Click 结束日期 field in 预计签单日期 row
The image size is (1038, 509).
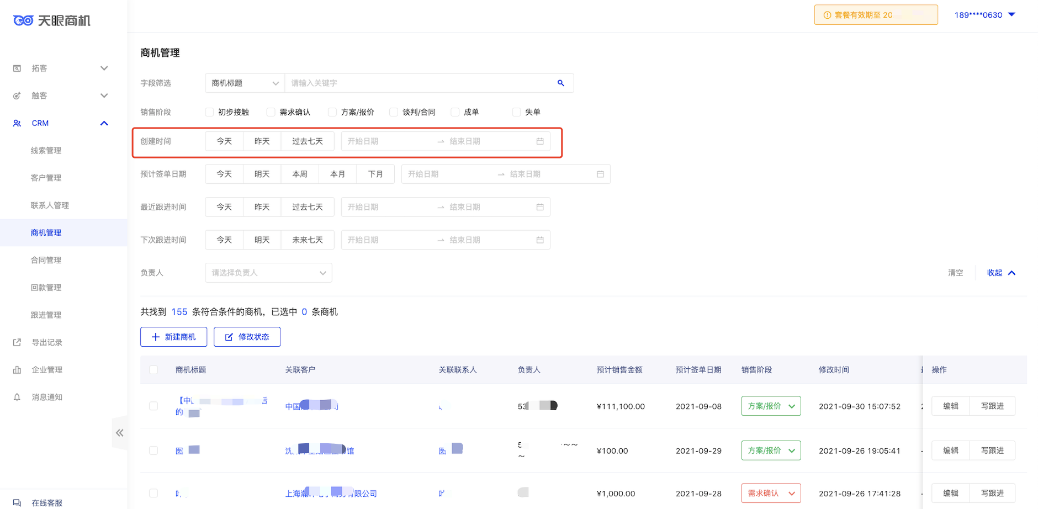pos(549,174)
